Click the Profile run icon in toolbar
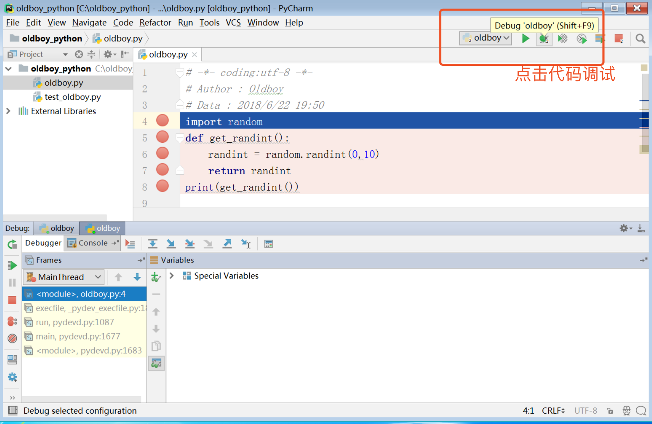This screenshot has width=652, height=424. coord(582,38)
